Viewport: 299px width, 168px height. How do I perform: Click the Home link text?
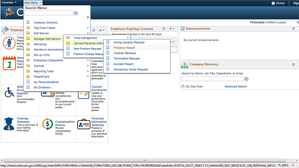tap(280, 3)
